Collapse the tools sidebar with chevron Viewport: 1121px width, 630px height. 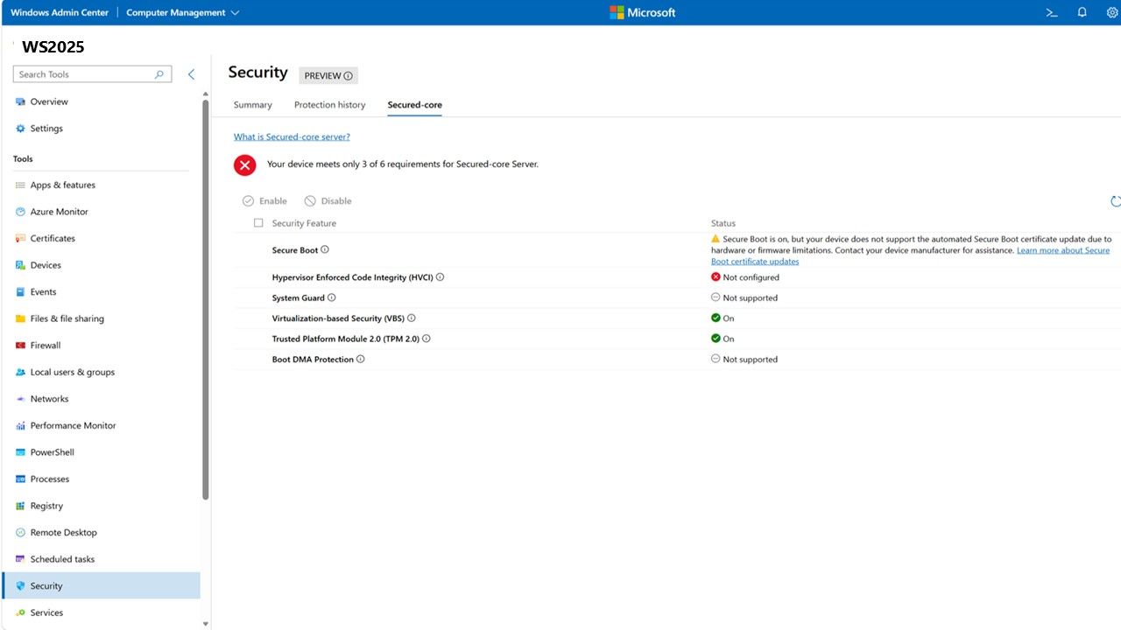[x=192, y=74]
